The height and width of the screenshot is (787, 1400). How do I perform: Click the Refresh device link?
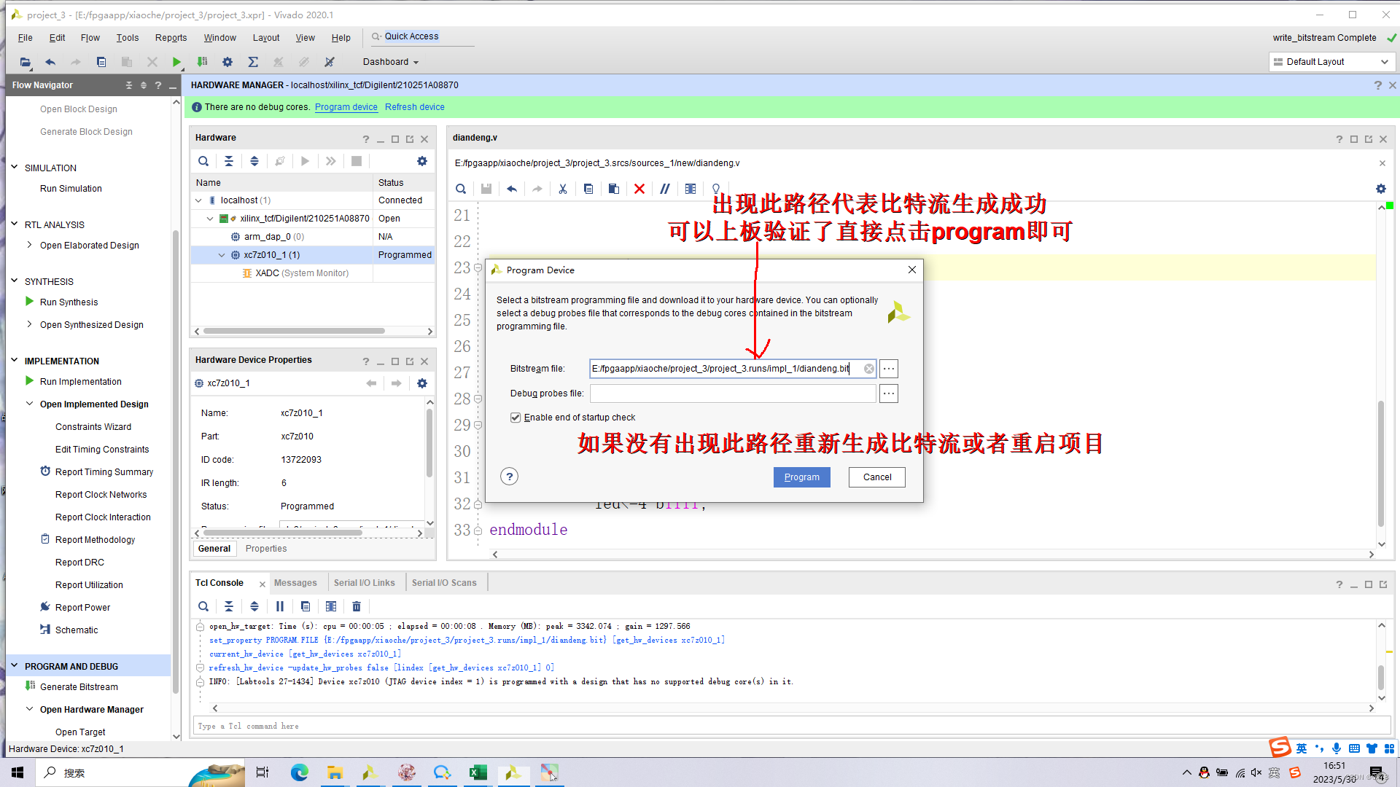[x=414, y=107]
